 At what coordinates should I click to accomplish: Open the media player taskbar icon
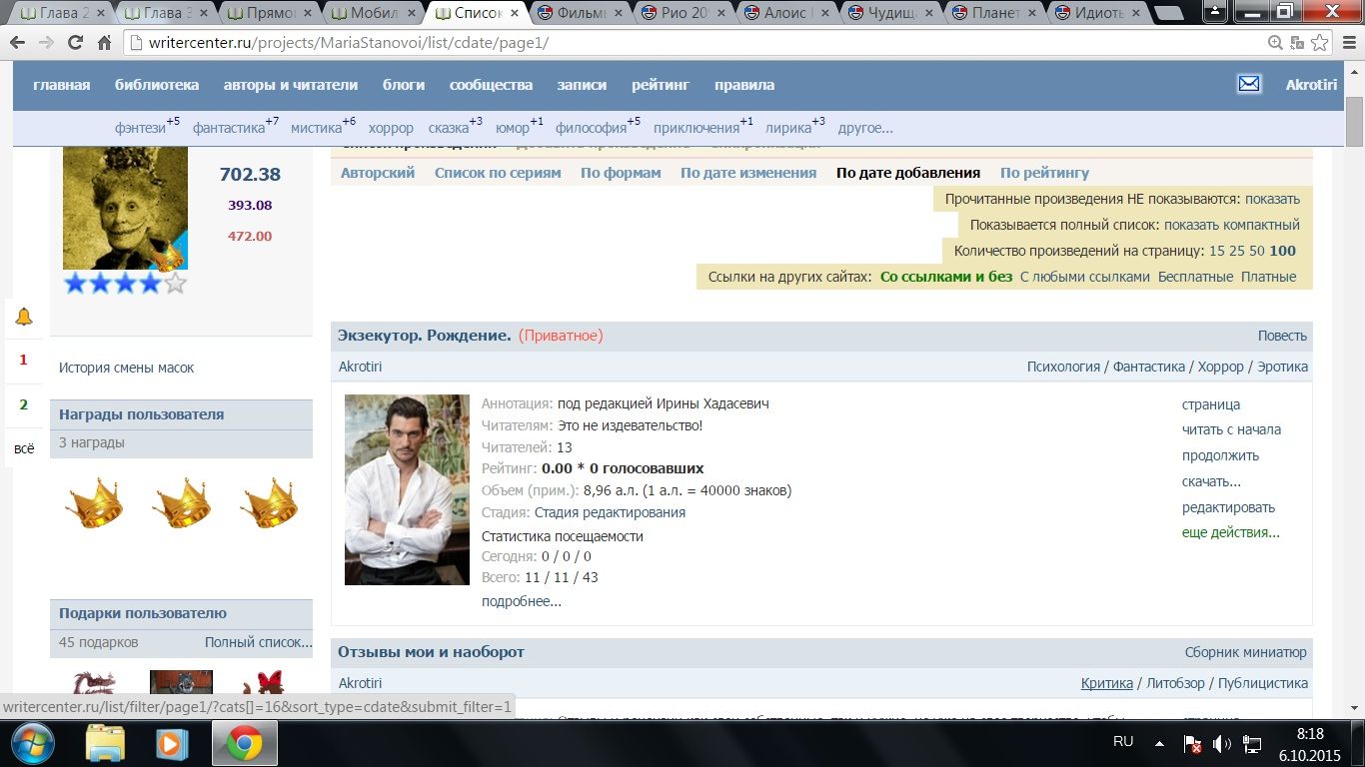173,743
